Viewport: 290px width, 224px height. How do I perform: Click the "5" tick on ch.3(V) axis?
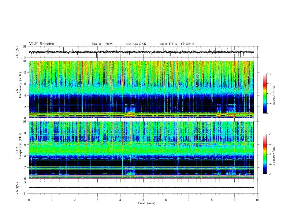(25, 182)
